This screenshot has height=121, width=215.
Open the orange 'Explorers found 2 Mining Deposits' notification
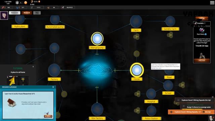[x=191, y=112]
